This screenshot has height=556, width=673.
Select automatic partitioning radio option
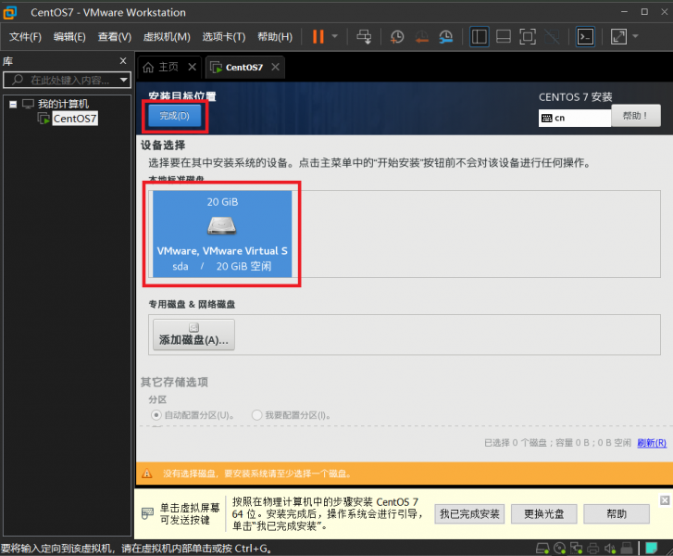pyautogui.click(x=156, y=416)
